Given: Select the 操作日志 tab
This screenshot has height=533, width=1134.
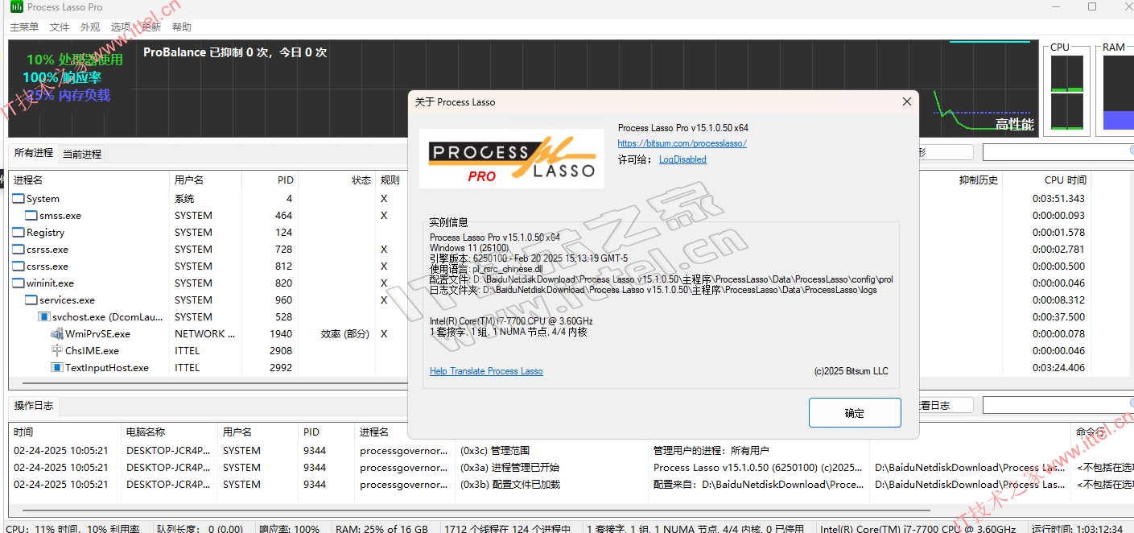Looking at the screenshot, I should pyautogui.click(x=33, y=406).
